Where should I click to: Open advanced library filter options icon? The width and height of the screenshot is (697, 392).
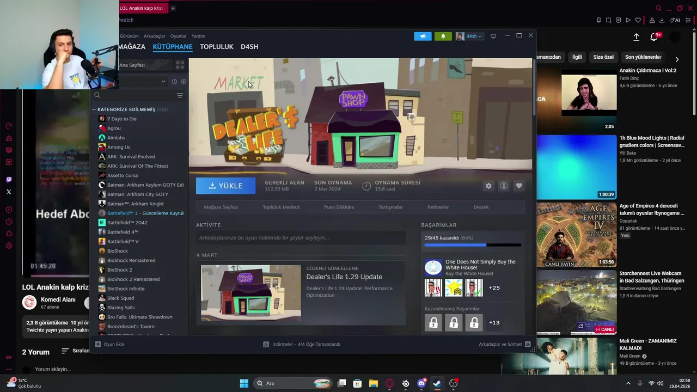[180, 95]
